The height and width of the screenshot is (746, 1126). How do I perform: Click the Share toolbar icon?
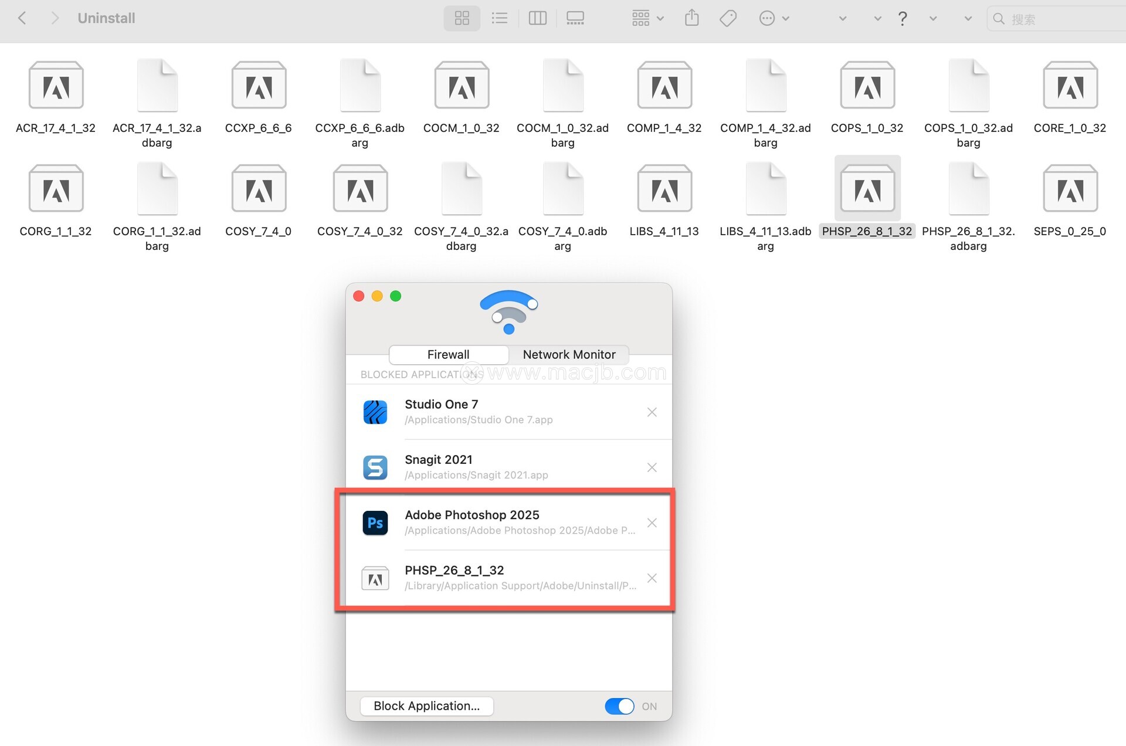(x=692, y=18)
